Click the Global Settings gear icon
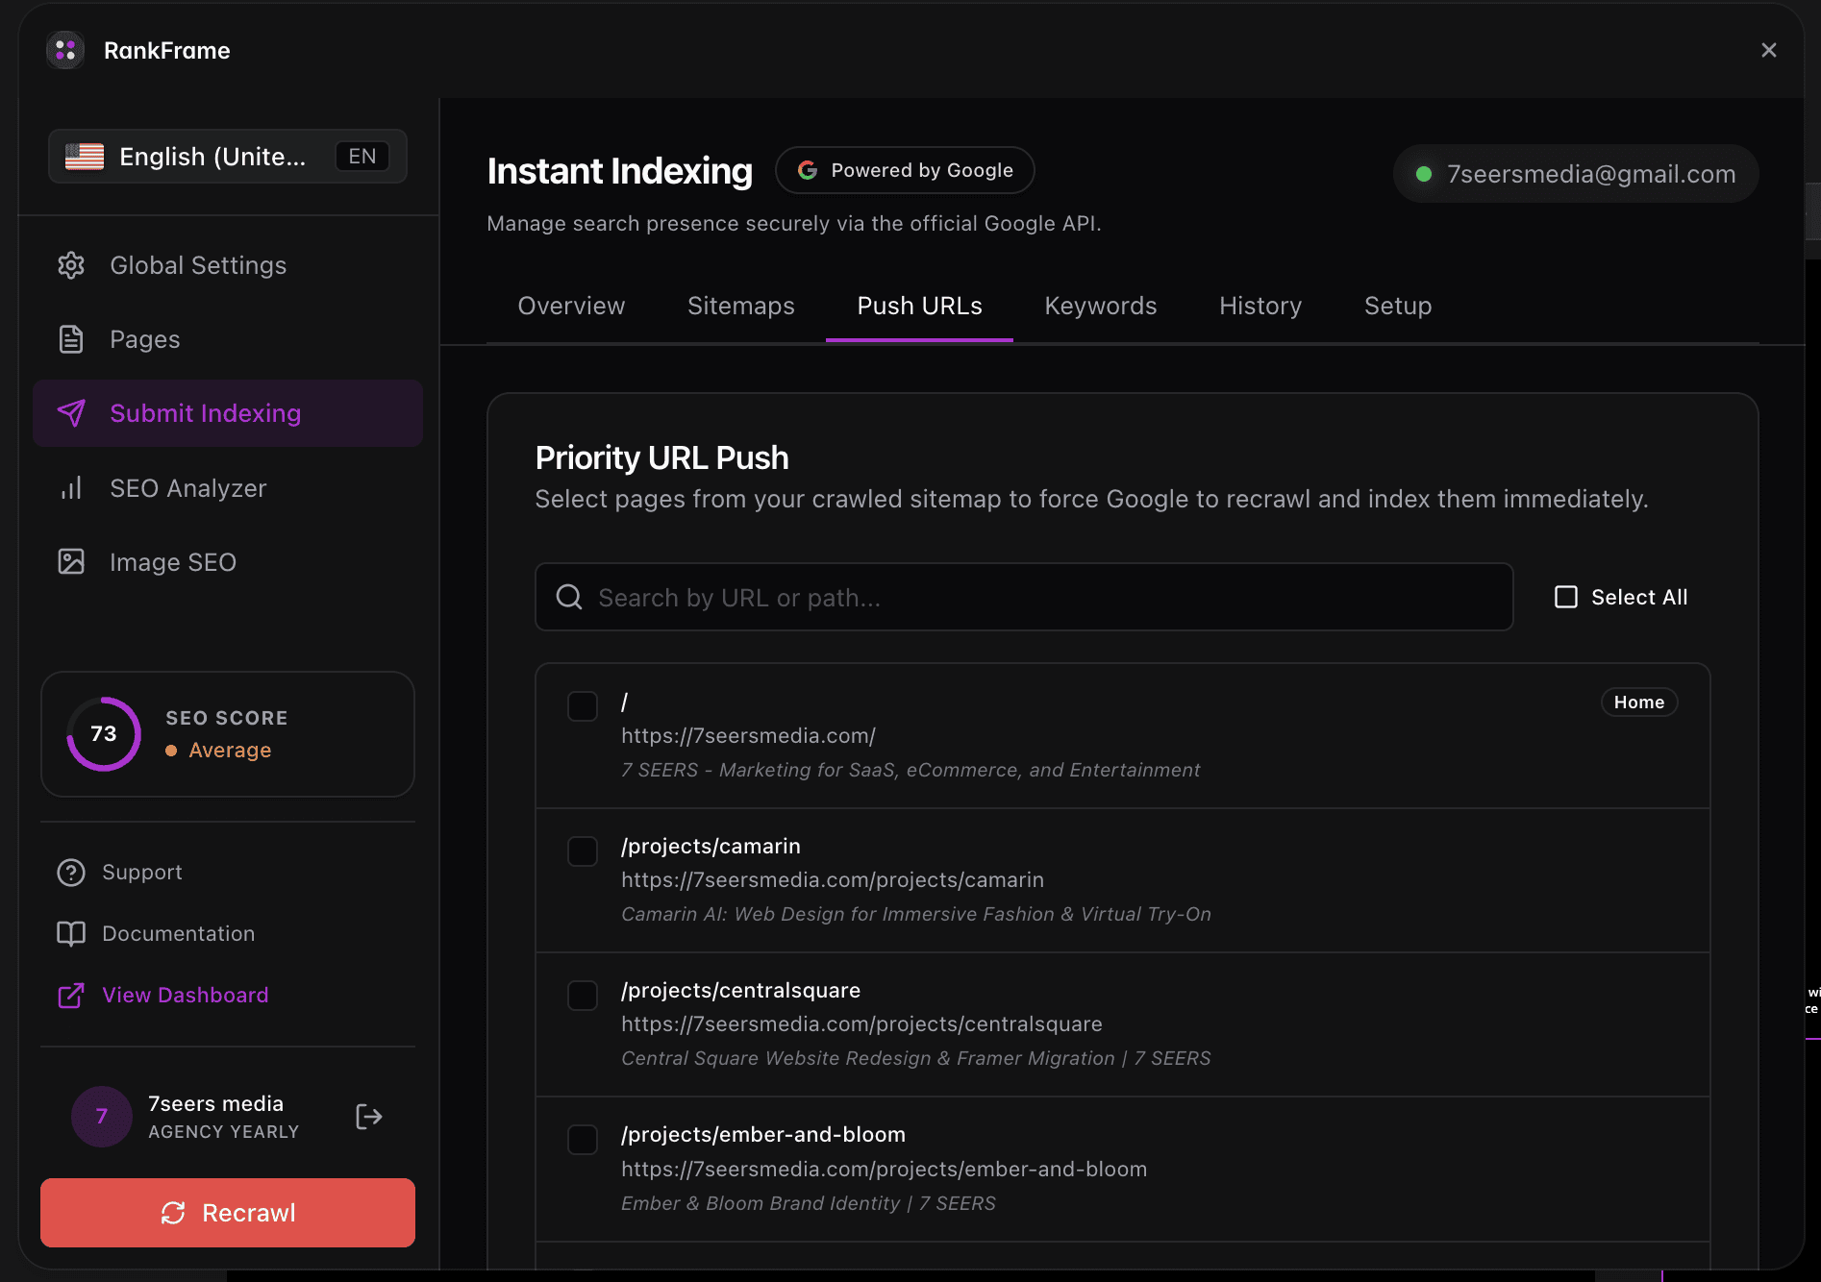Image resolution: width=1821 pixels, height=1282 pixels. click(x=71, y=265)
